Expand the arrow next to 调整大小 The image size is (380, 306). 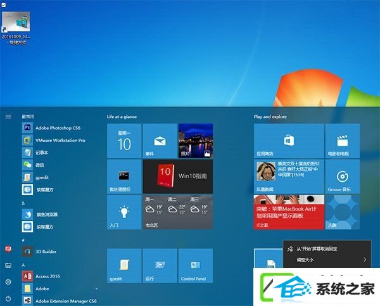pos(365,260)
